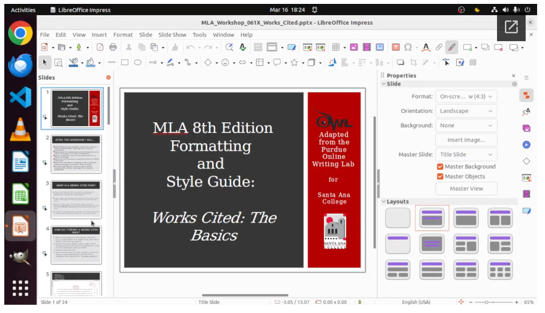This screenshot has width=545, height=313.
Task: Click Export as PDF icon
Action: coord(100,47)
